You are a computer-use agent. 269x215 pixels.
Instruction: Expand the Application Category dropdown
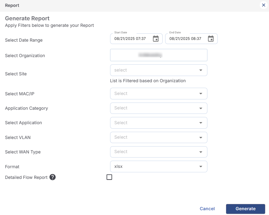[158, 108]
